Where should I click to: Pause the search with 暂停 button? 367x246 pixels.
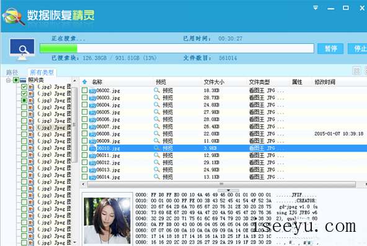point(330,49)
